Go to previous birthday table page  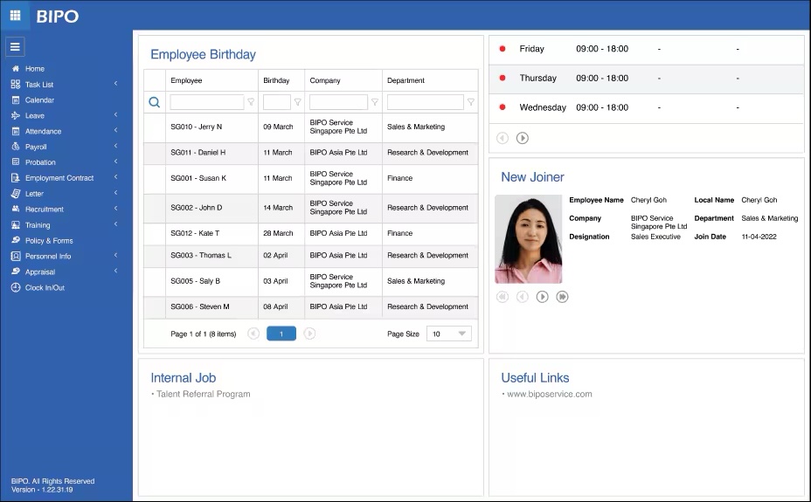pos(253,334)
